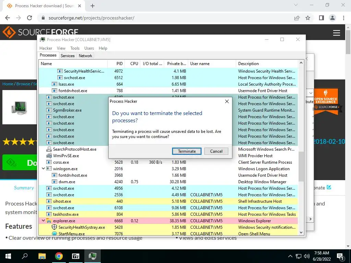Select the Processes tab
Screen dimensions: 351x263
point(48,55)
